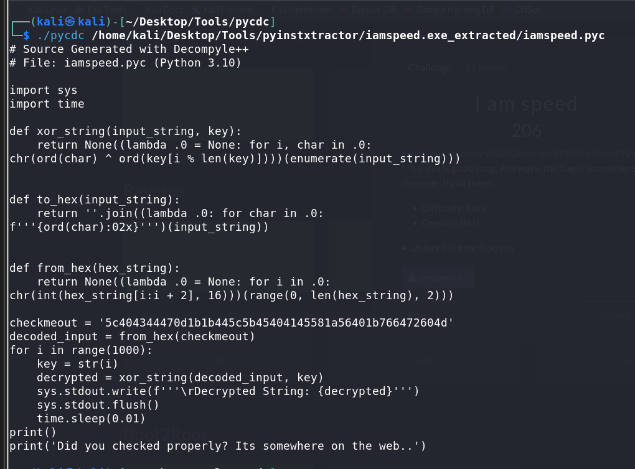Viewport: 635px width, 469px height.
Task: Click the Exploit-DB bookmark icon
Action: pyautogui.click(x=345, y=10)
